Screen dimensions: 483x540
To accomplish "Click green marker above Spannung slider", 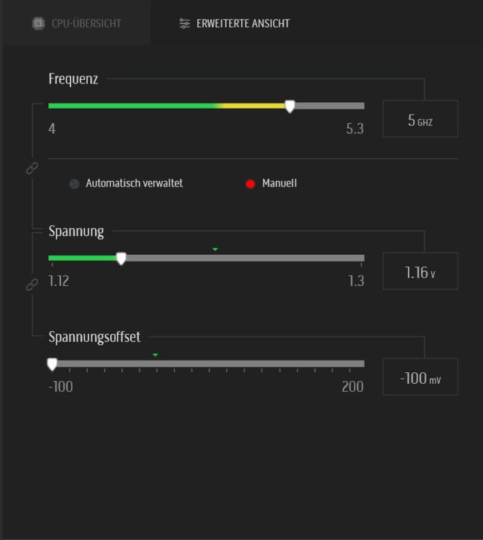I will pyautogui.click(x=215, y=249).
